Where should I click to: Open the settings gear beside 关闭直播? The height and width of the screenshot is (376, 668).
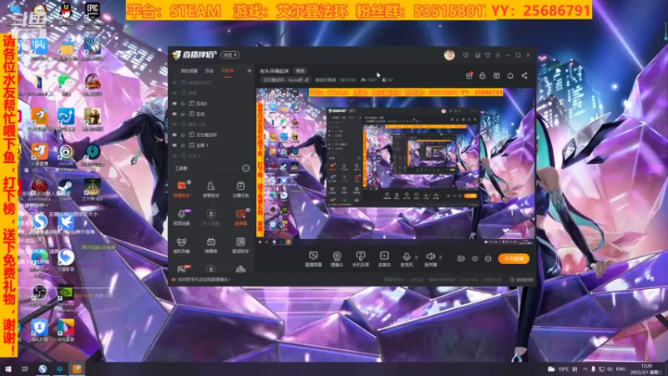pos(488,258)
